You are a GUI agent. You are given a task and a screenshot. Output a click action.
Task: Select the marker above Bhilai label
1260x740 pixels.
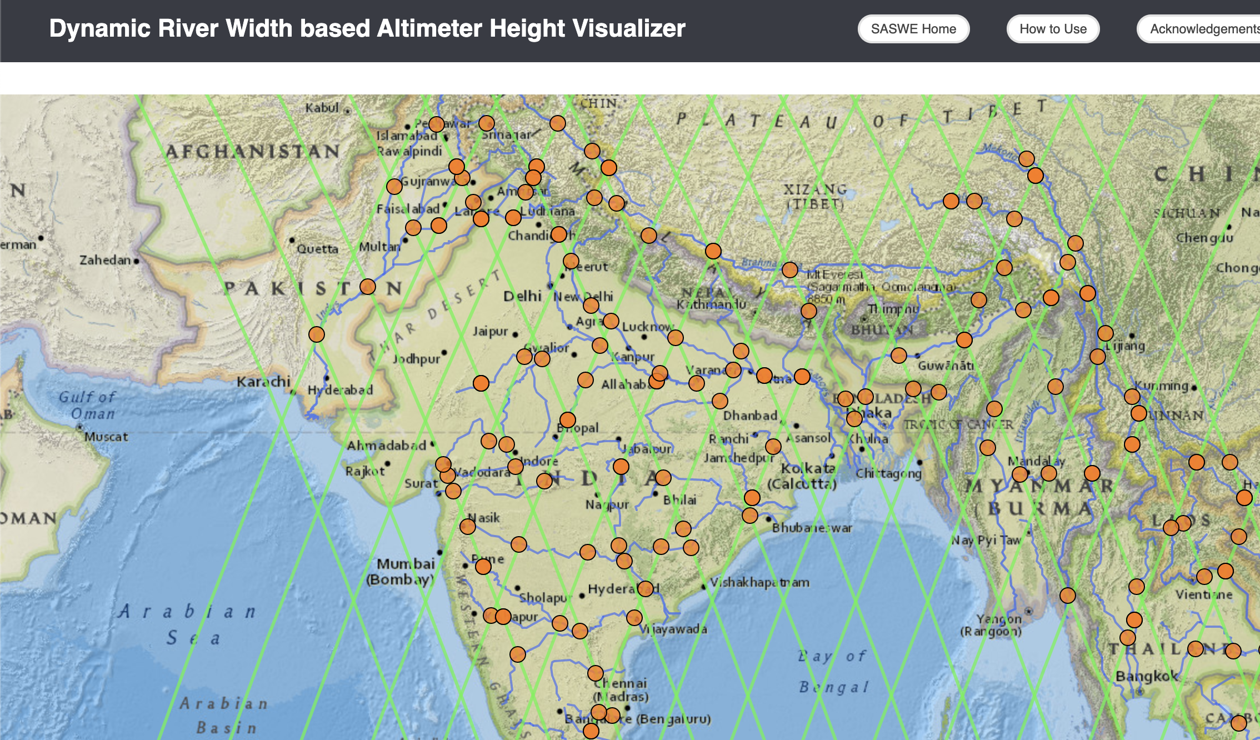pos(663,477)
